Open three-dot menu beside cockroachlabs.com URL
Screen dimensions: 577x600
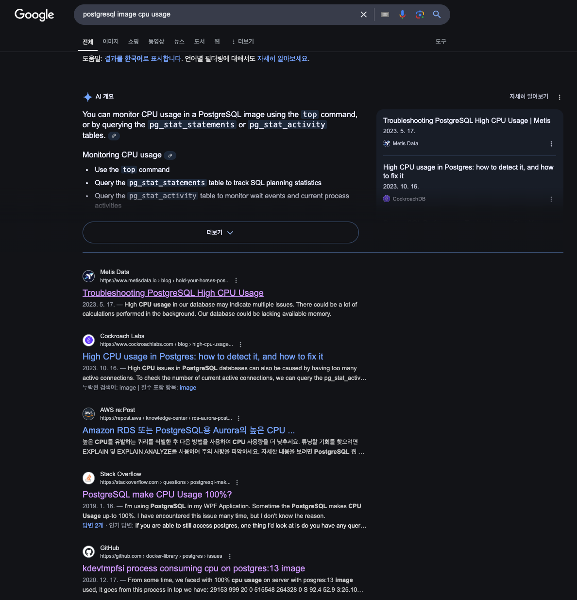click(240, 344)
